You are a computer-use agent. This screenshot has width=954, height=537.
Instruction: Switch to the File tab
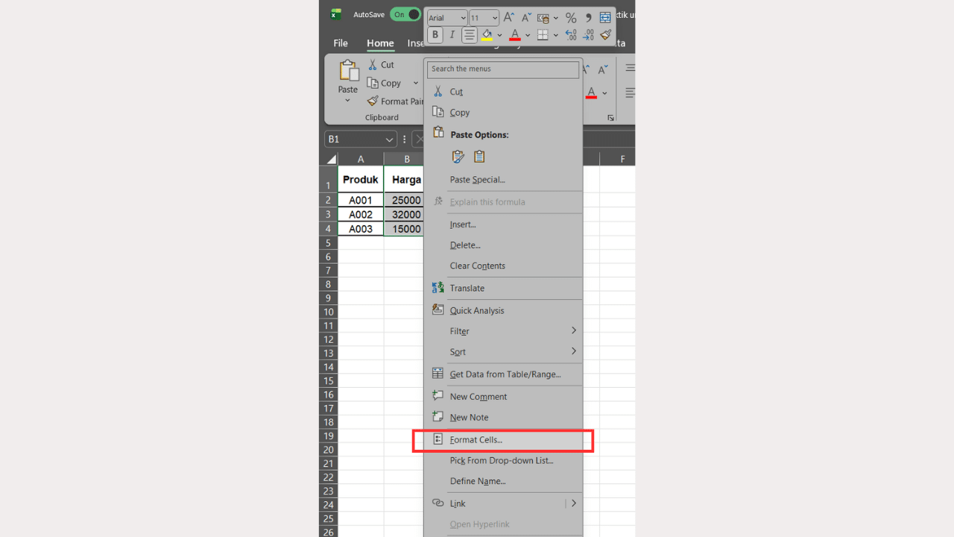point(340,43)
